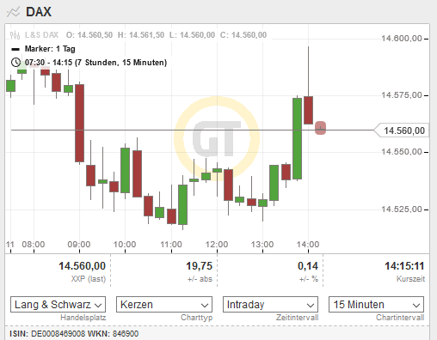
Task: Click the 14.600,00 axis label
Action: 402,39
